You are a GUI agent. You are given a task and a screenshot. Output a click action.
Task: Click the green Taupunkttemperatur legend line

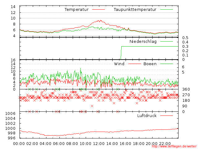166,10
